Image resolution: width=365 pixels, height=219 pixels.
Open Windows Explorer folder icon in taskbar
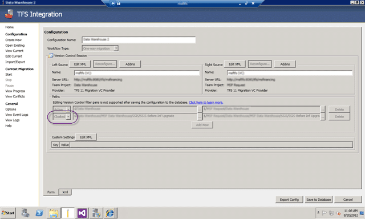click(x=54, y=213)
